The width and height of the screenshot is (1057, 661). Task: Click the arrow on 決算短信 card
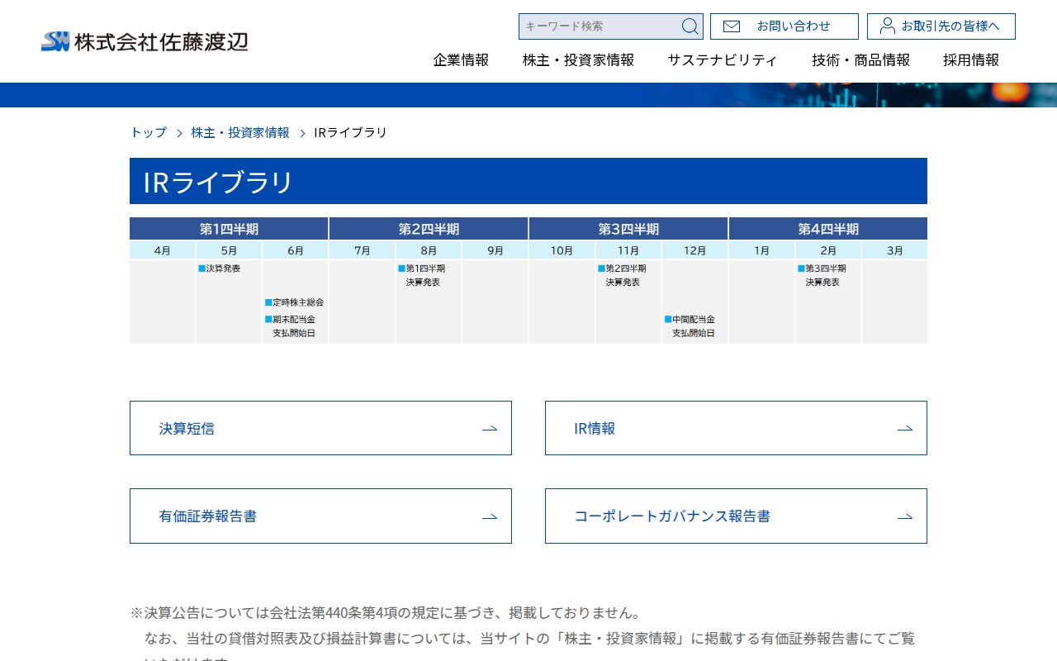pyautogui.click(x=490, y=428)
